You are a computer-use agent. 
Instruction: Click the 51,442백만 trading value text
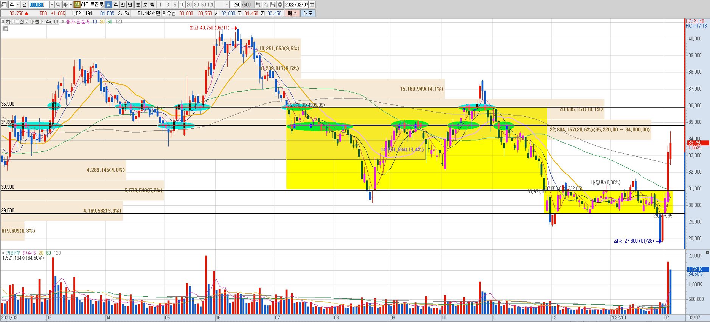(x=149, y=13)
